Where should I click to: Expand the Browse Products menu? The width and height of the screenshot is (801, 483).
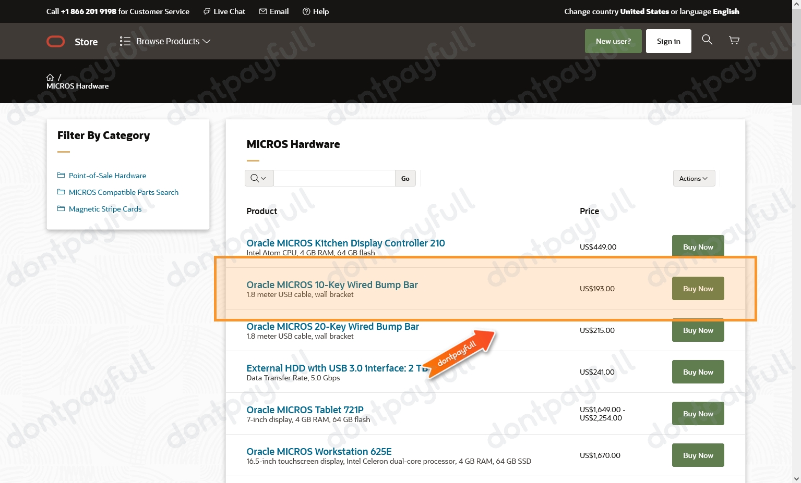[x=165, y=41]
